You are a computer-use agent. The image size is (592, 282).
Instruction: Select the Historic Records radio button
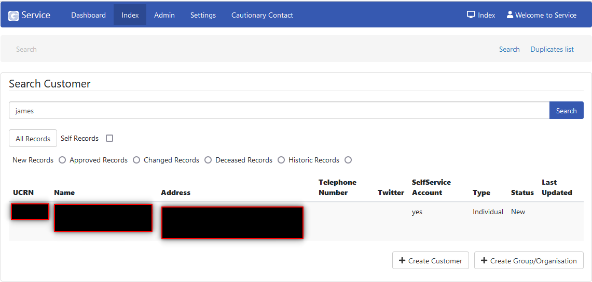[x=348, y=160]
